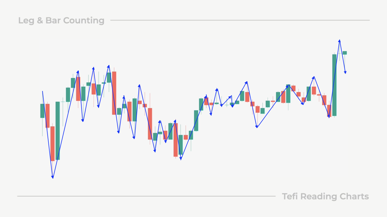Select the last small green candle on right

point(345,53)
